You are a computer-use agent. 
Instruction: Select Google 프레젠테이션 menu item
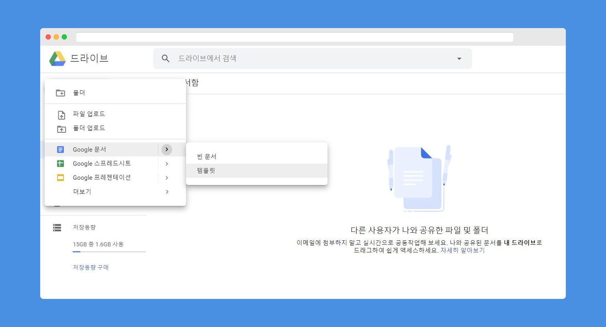pos(115,178)
